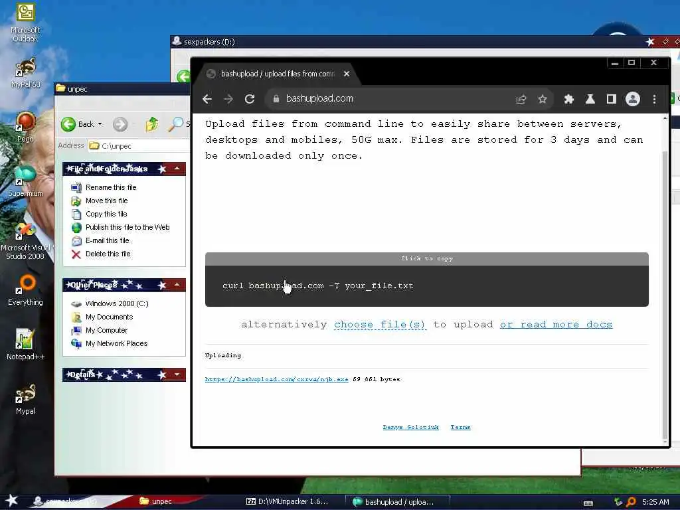Expand the Details panel

click(x=177, y=375)
